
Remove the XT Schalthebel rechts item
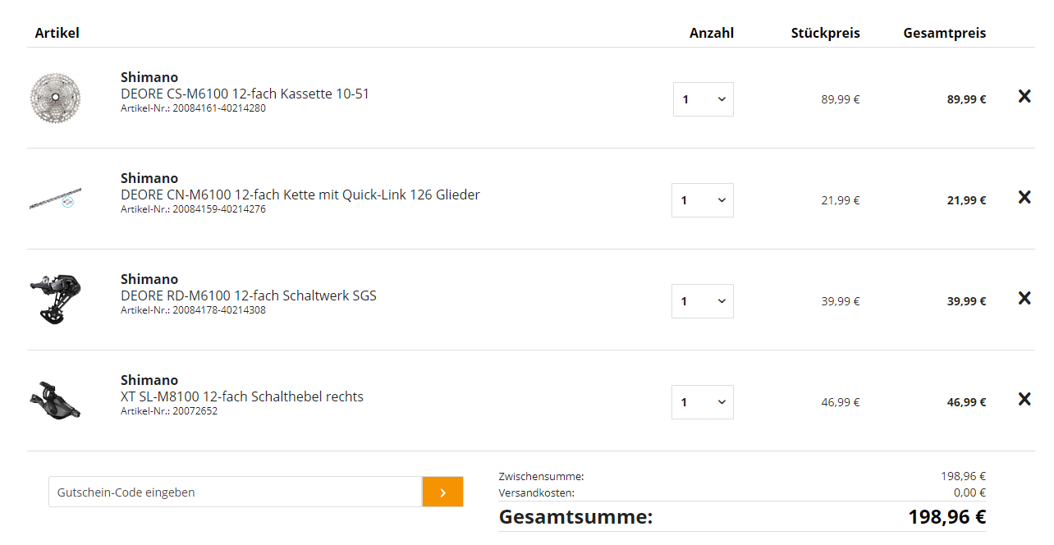(x=1024, y=400)
